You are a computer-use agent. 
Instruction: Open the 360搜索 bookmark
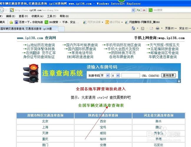coord(62,22)
